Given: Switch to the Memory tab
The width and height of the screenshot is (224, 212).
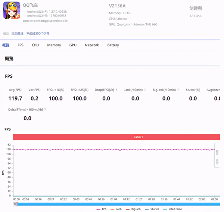Looking at the screenshot, I should tap(54, 45).
